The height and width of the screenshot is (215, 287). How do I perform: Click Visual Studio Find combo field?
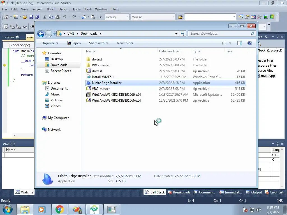click(210, 17)
